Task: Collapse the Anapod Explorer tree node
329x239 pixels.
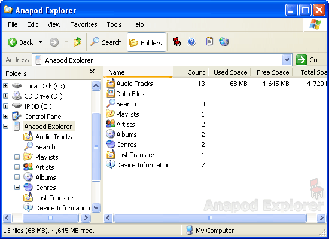Action: pos(6,127)
